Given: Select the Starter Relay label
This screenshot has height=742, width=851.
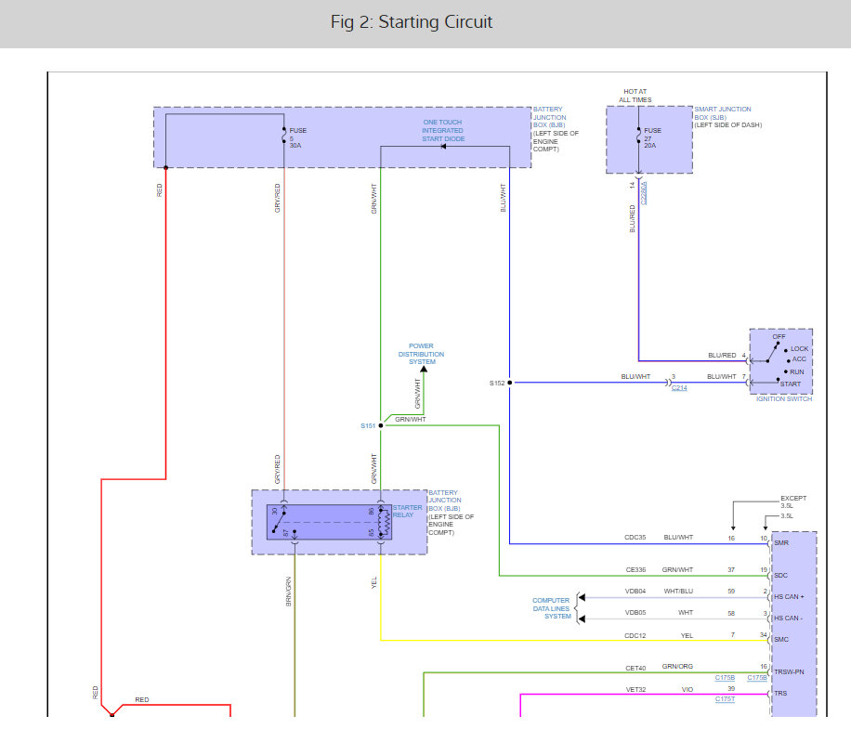Looking at the screenshot, I should [x=407, y=512].
